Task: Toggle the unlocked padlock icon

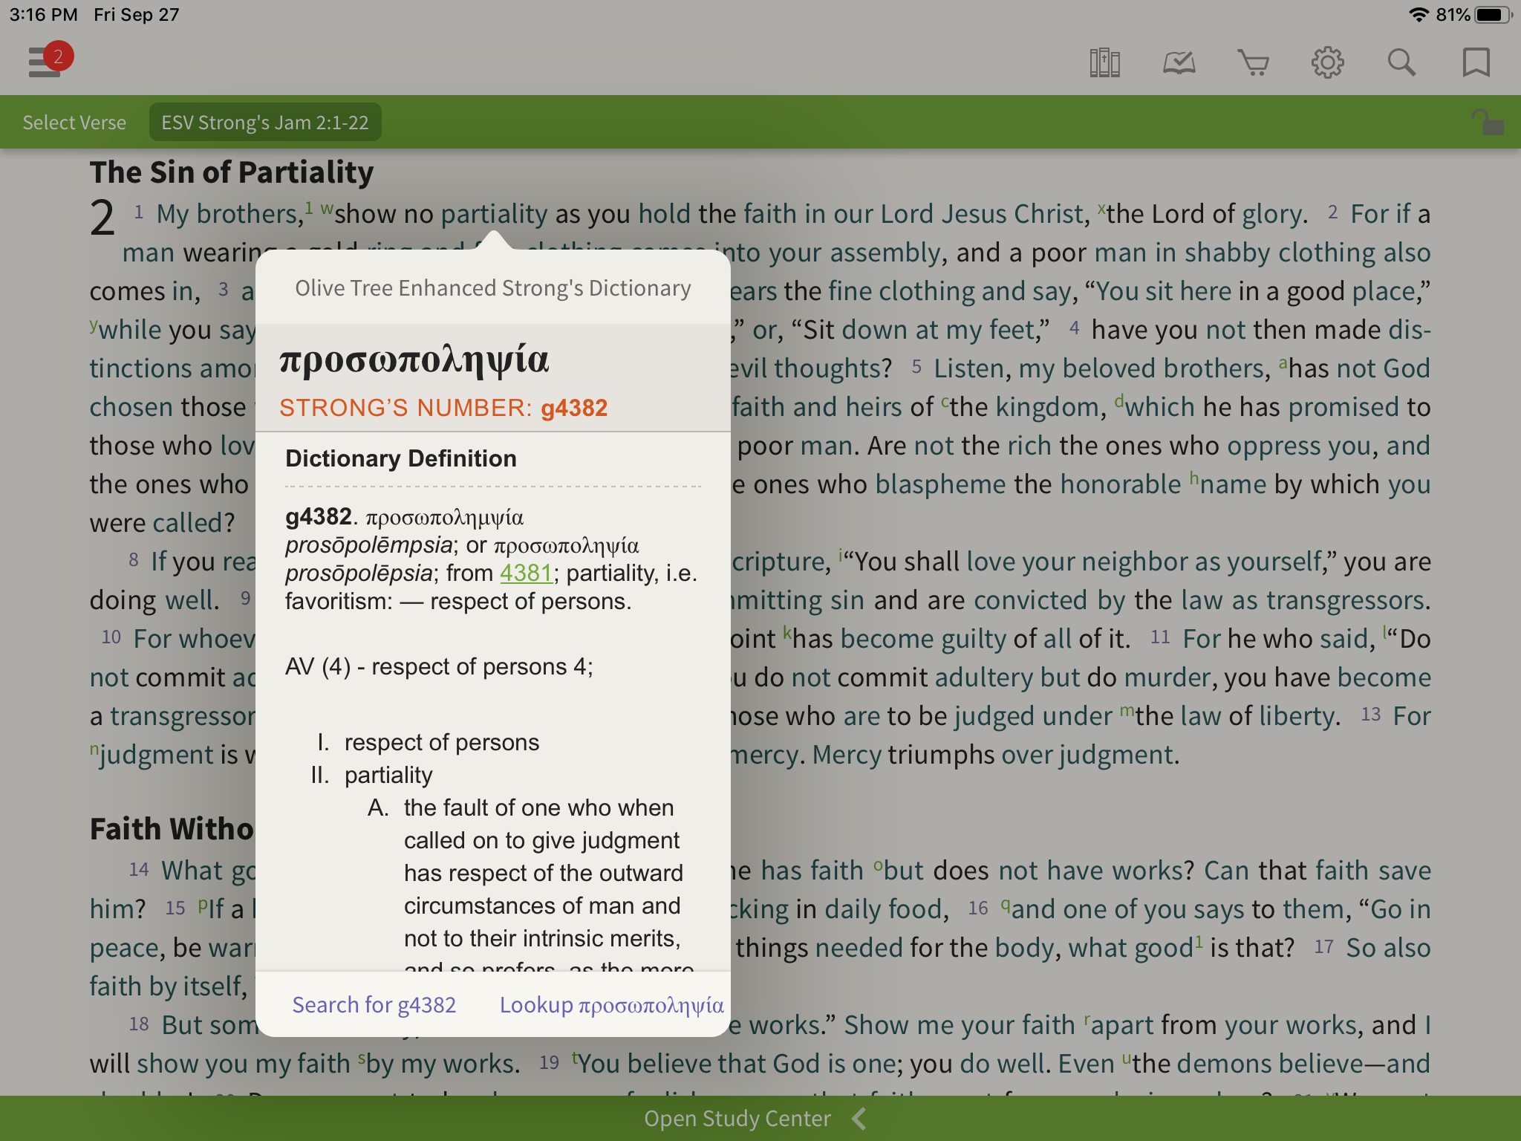Action: click(1487, 122)
